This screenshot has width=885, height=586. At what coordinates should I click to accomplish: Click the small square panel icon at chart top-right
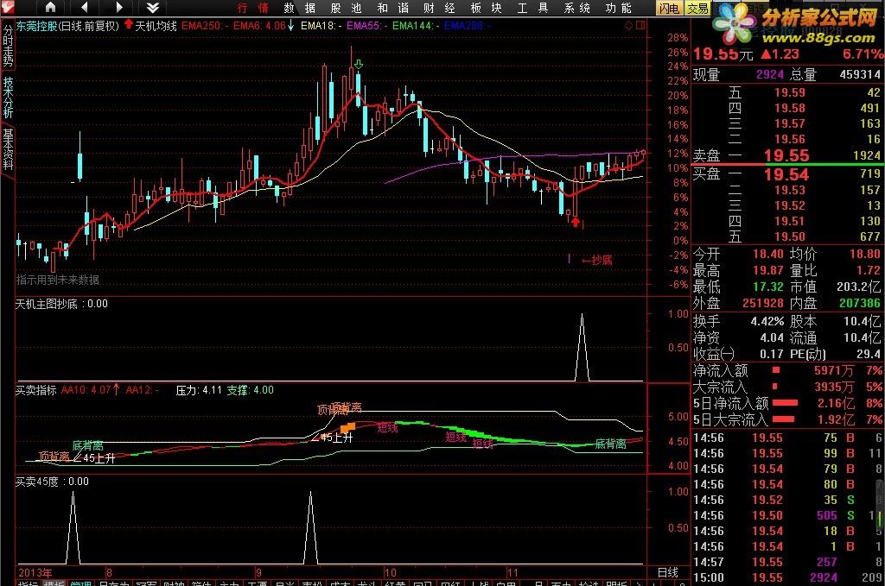640,25
